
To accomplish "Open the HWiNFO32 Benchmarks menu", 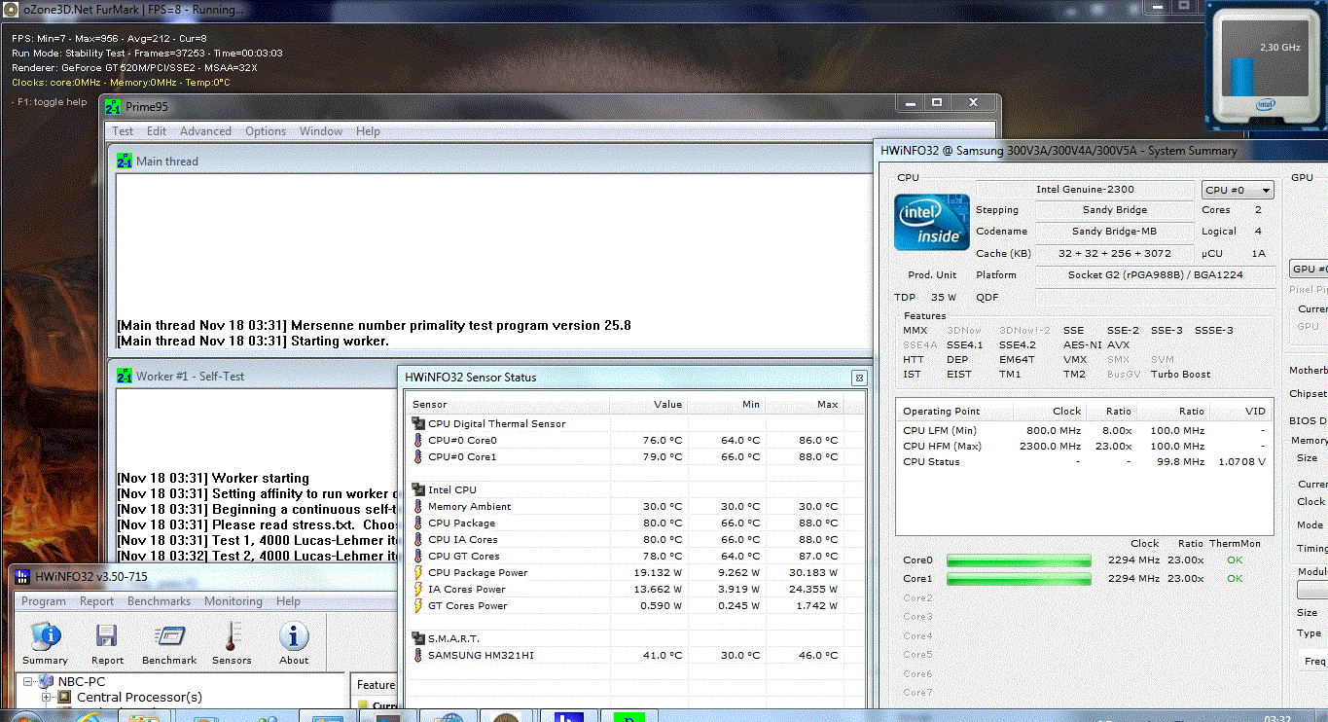I will [x=159, y=601].
